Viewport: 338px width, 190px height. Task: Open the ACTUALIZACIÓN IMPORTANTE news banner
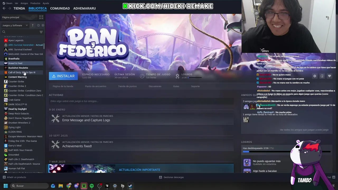pos(141,169)
